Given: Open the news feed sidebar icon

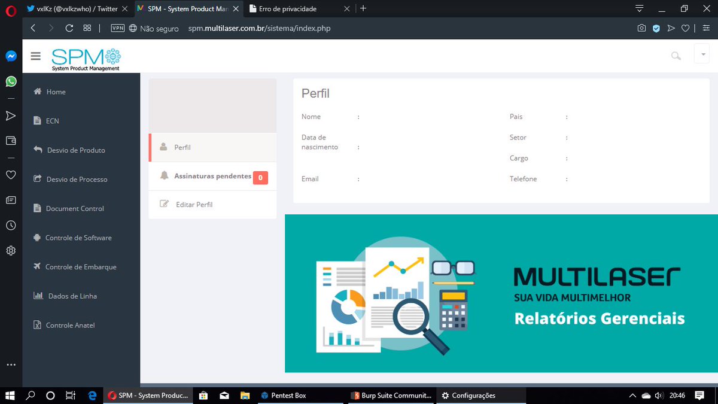Looking at the screenshot, I should point(11,200).
